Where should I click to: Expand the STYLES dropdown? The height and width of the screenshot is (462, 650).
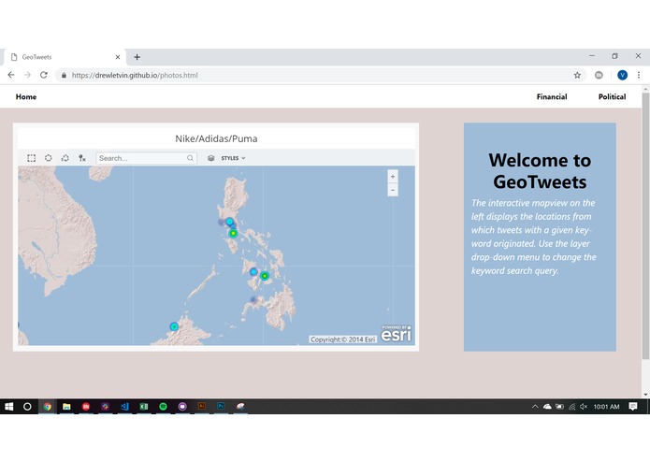click(x=233, y=158)
